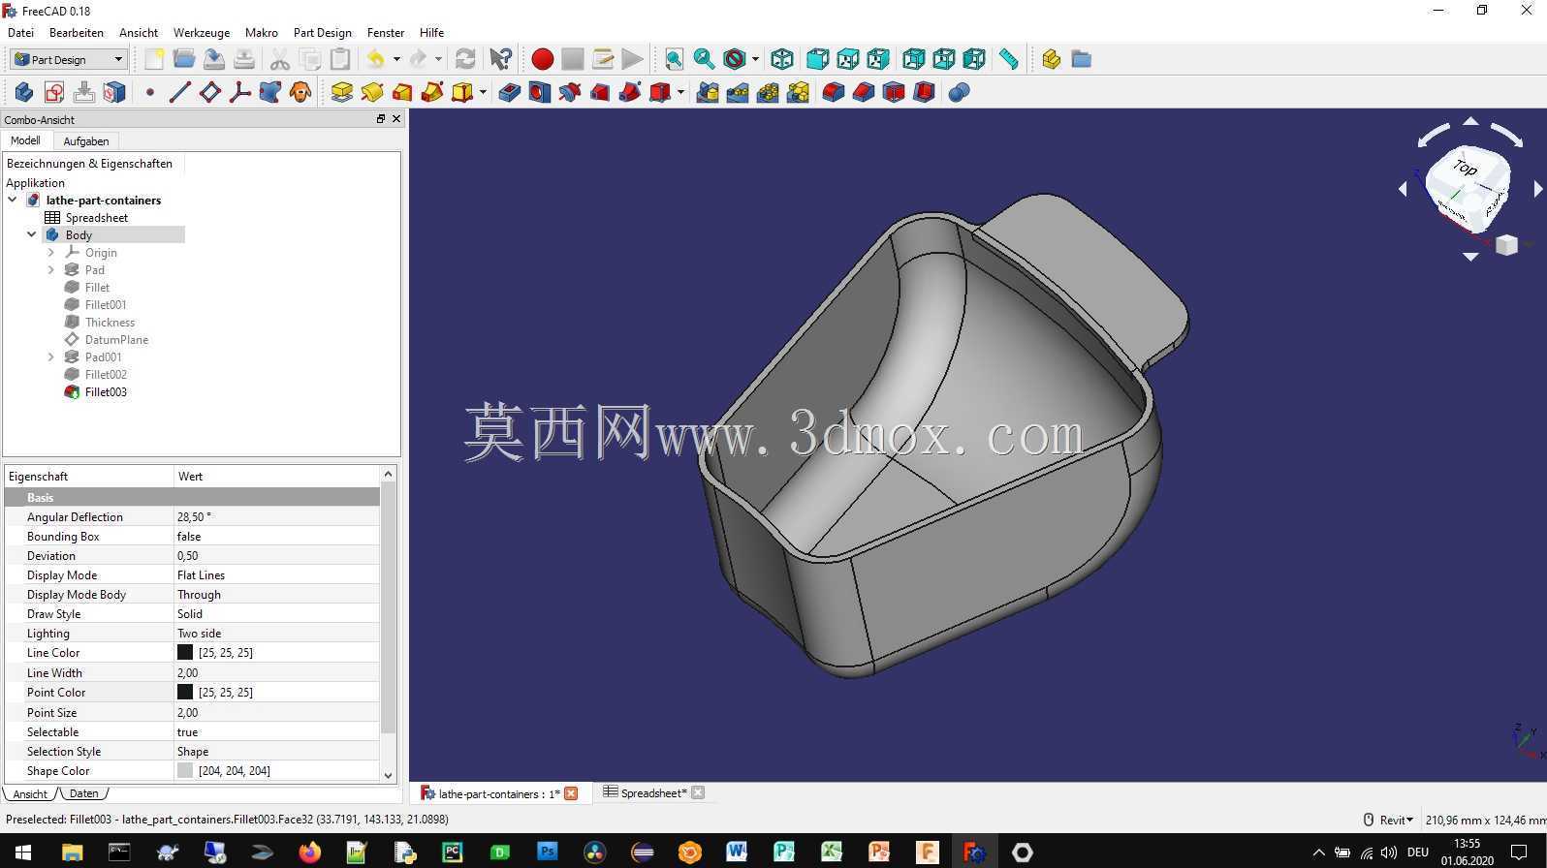Open the navigation cube mini menu
Screen dimensions: 1547x868
coord(1506,245)
